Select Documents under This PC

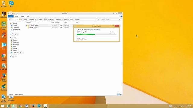16,42
